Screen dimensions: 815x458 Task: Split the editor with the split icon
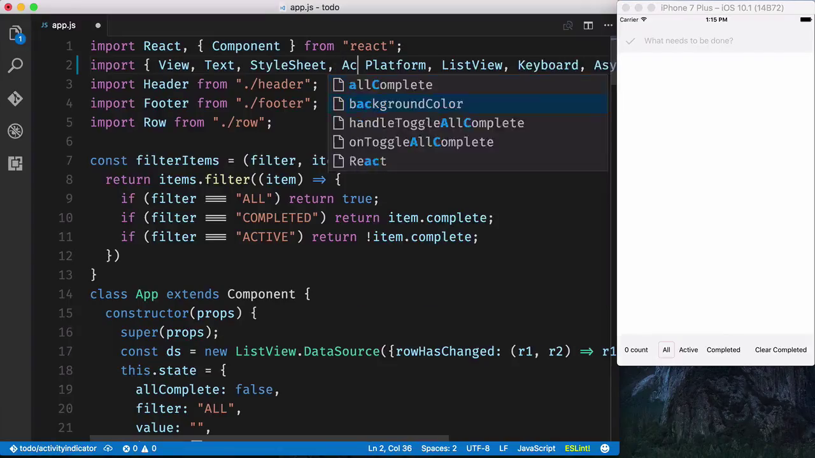[588, 25]
